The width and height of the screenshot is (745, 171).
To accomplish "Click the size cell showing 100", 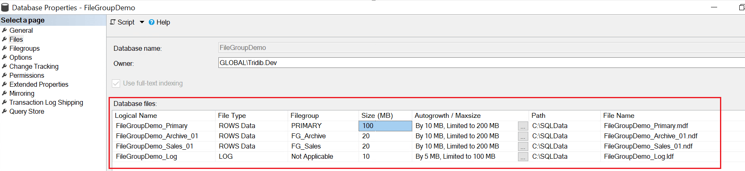I will (385, 126).
